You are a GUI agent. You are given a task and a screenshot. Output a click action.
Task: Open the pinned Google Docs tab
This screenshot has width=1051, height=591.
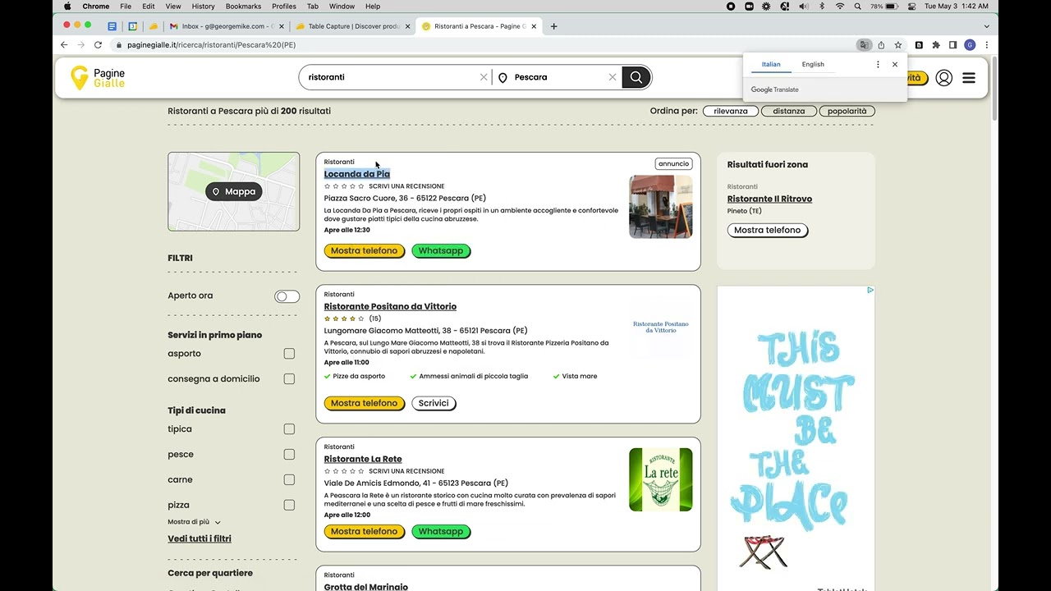coord(112,26)
